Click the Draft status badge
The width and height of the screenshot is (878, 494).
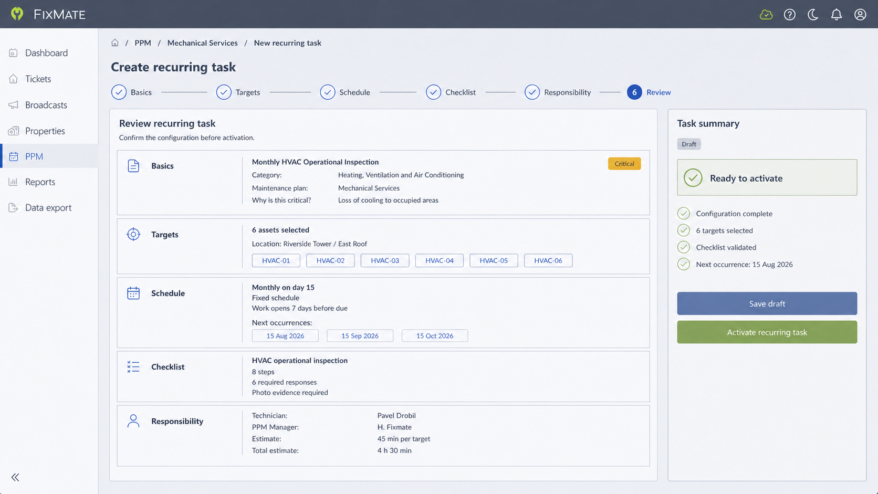pos(689,144)
